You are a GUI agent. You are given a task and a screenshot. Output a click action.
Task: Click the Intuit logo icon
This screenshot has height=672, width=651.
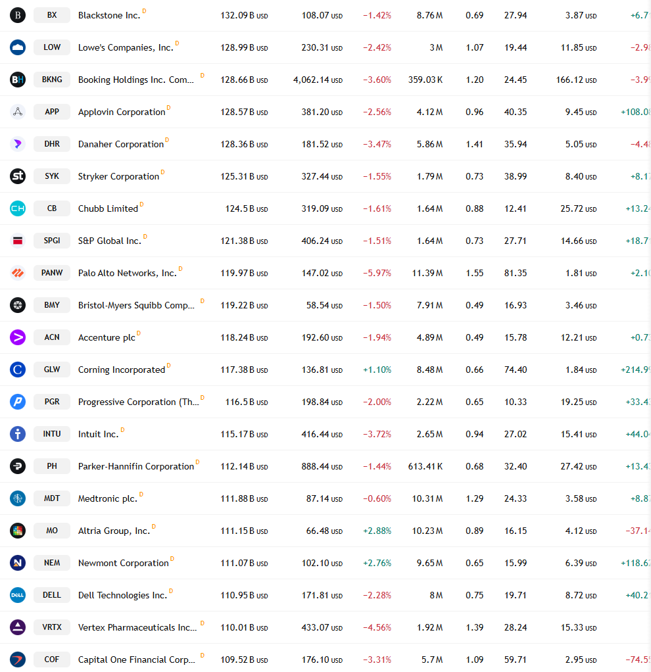point(18,434)
